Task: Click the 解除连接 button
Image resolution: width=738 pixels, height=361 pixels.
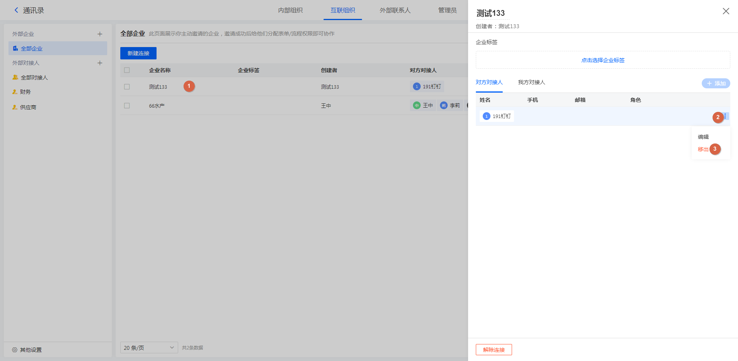Action: (x=494, y=350)
